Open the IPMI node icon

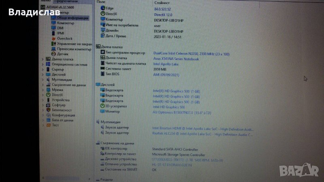(54, 33)
